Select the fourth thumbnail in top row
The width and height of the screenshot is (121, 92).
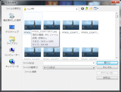coord(90,25)
